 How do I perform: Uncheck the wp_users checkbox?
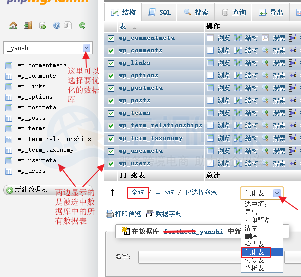tap(111, 164)
